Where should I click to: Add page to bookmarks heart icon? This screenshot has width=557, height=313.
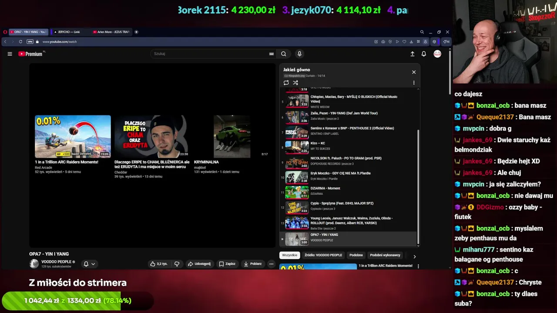(x=404, y=42)
